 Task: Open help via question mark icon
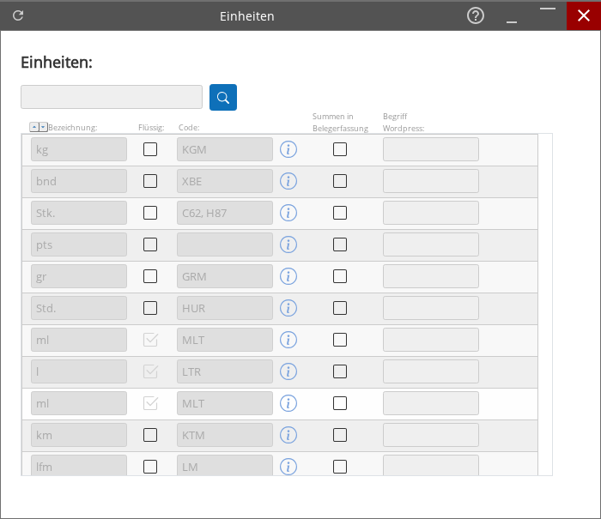click(476, 15)
